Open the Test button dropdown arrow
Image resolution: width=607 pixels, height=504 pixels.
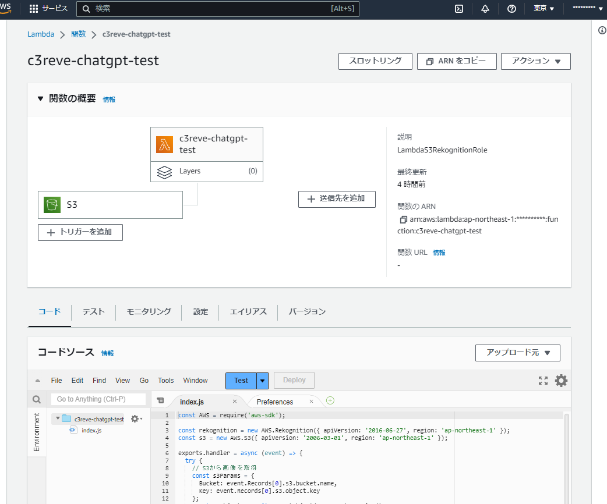point(263,381)
